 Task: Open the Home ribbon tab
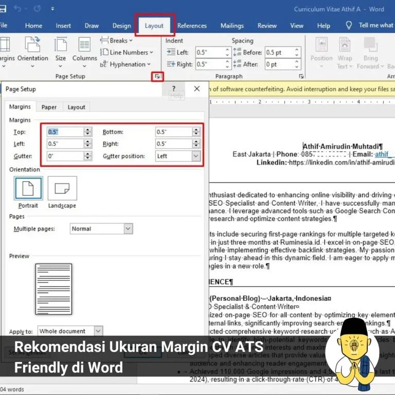pos(33,26)
